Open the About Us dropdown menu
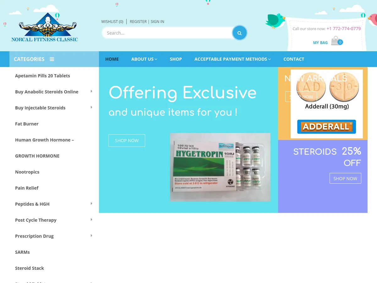 click(144, 59)
